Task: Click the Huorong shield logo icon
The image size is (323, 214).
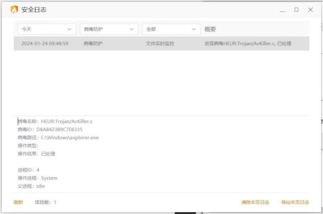Action: coord(14,10)
